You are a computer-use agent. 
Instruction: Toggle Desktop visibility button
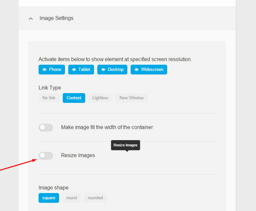112,70
